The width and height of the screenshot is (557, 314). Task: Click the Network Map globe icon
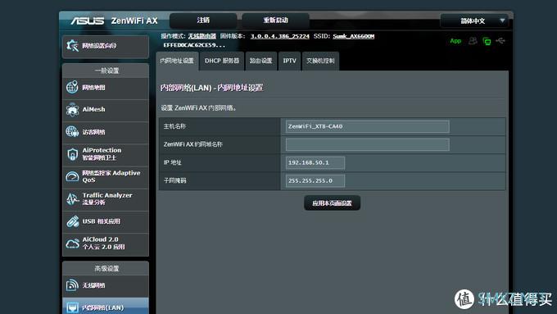coord(72,87)
